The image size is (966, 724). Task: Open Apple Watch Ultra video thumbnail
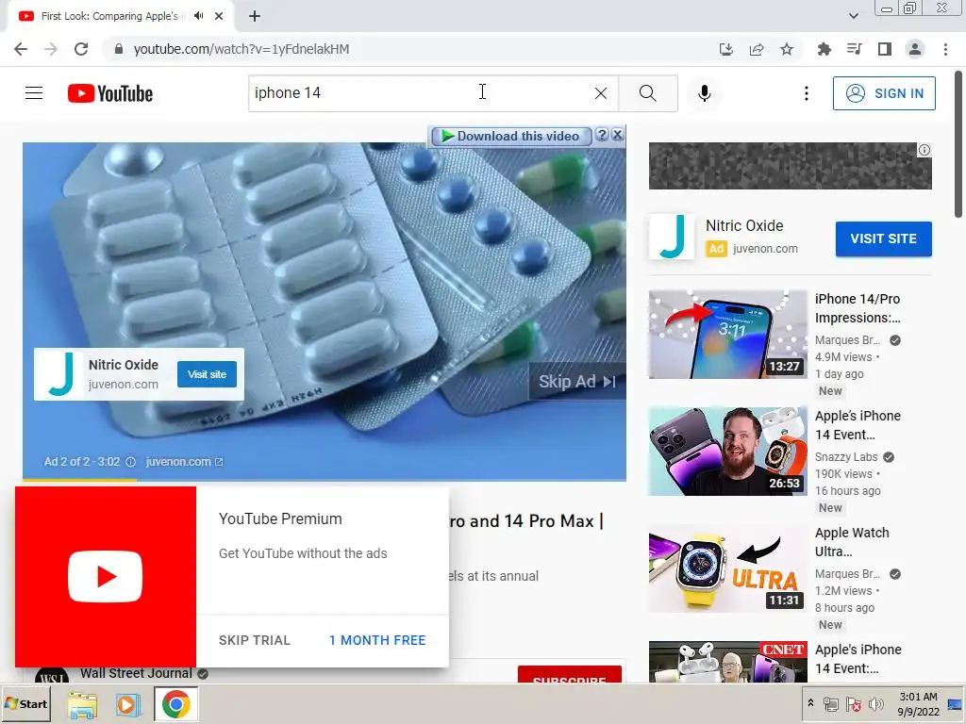click(727, 568)
